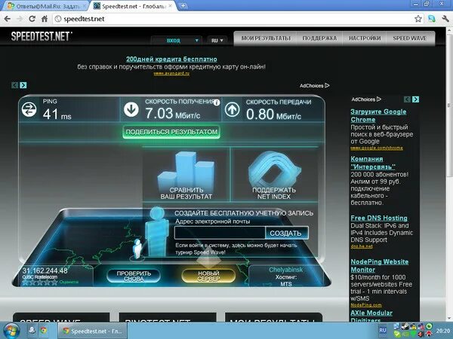
Task: Select the Speedtest.net browser tab
Action: coord(134,6)
